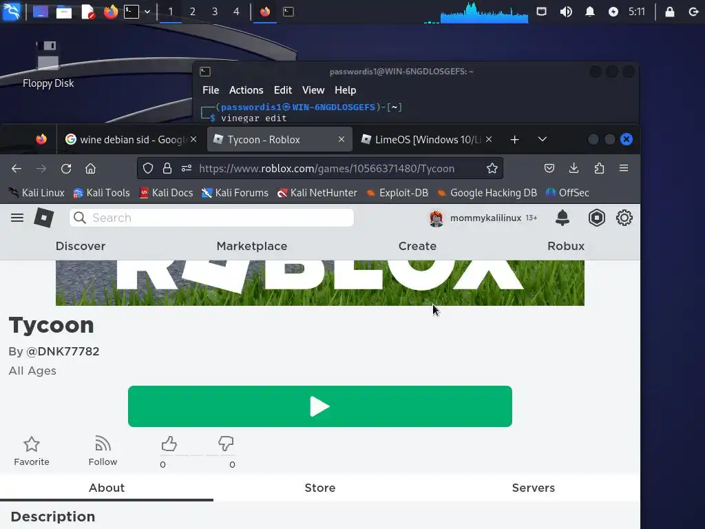Image resolution: width=705 pixels, height=529 pixels.
Task: Click the network connection tray icon
Action: pyautogui.click(x=541, y=11)
